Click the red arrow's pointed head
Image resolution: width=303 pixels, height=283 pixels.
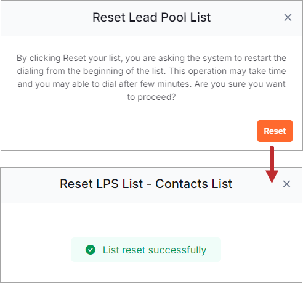click(x=272, y=176)
